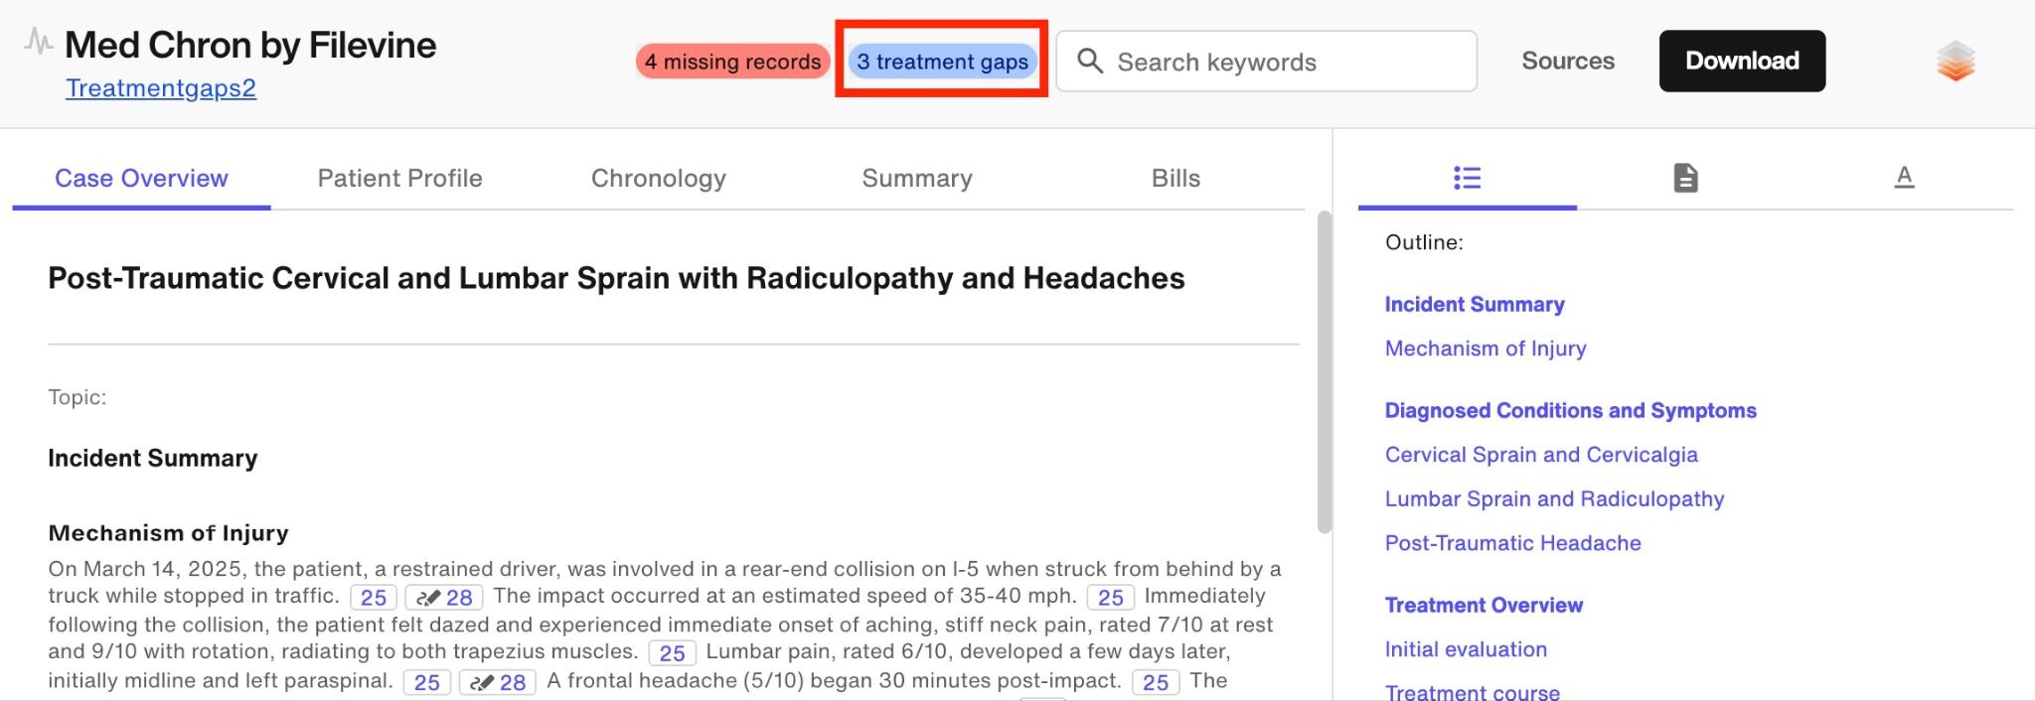
Task: Click the magnifier icon in search box
Action: 1090,61
